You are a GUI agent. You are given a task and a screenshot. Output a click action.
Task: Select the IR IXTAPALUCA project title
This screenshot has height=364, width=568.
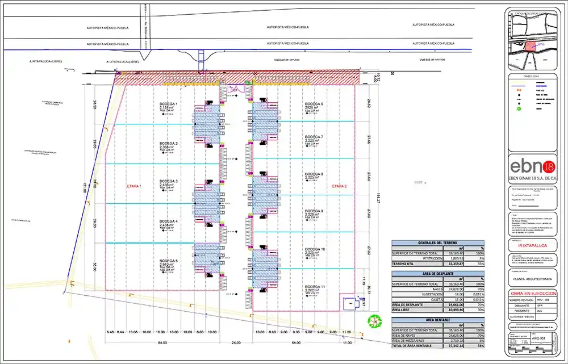534,246
